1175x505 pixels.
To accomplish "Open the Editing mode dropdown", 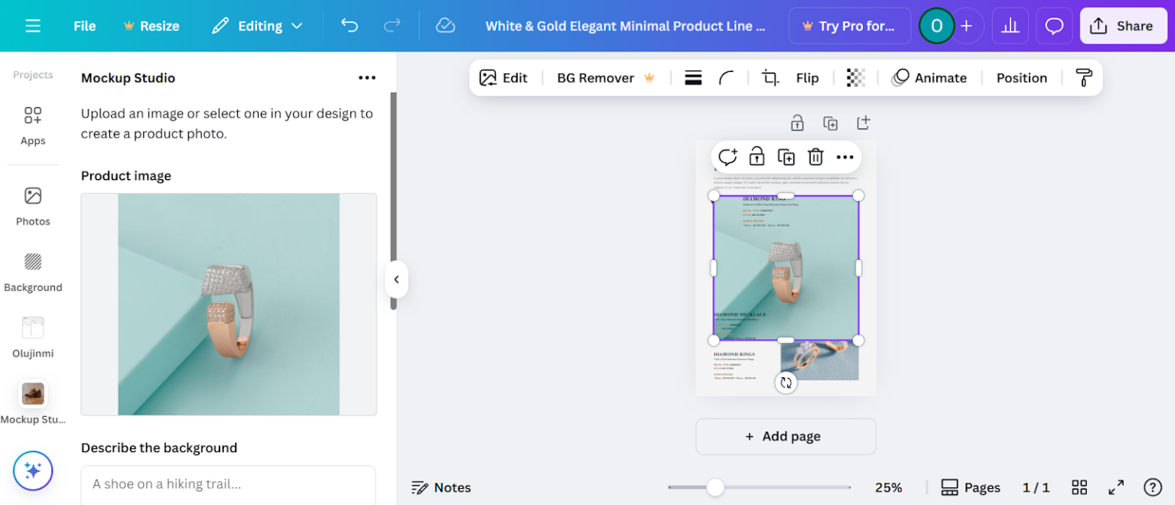I will pyautogui.click(x=256, y=25).
